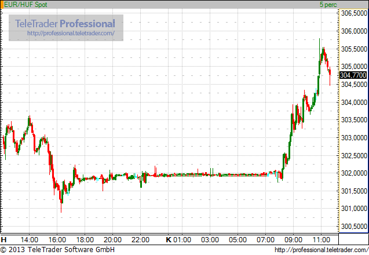Click the 05:00 time axis label
The width and height of the screenshot is (369, 255).
(x=238, y=240)
